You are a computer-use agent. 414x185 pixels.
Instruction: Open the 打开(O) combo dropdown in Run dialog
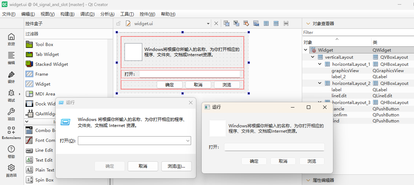[x=188, y=141]
